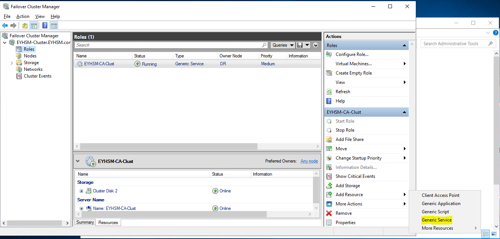Click the blue Back arrow in the toolbar
This screenshot has height=239, width=500.
pos(5,25)
